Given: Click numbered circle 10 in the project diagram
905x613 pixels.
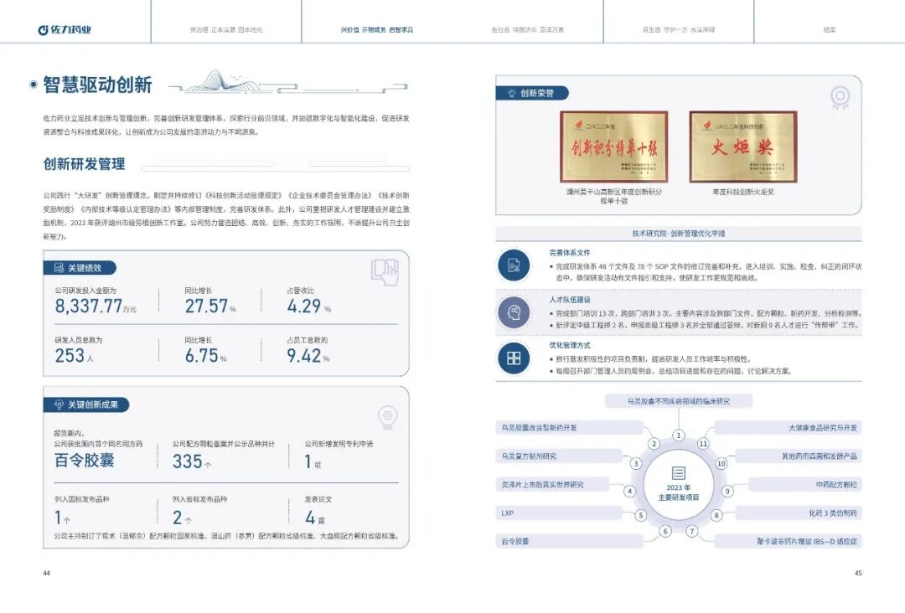Looking at the screenshot, I should click(721, 464).
